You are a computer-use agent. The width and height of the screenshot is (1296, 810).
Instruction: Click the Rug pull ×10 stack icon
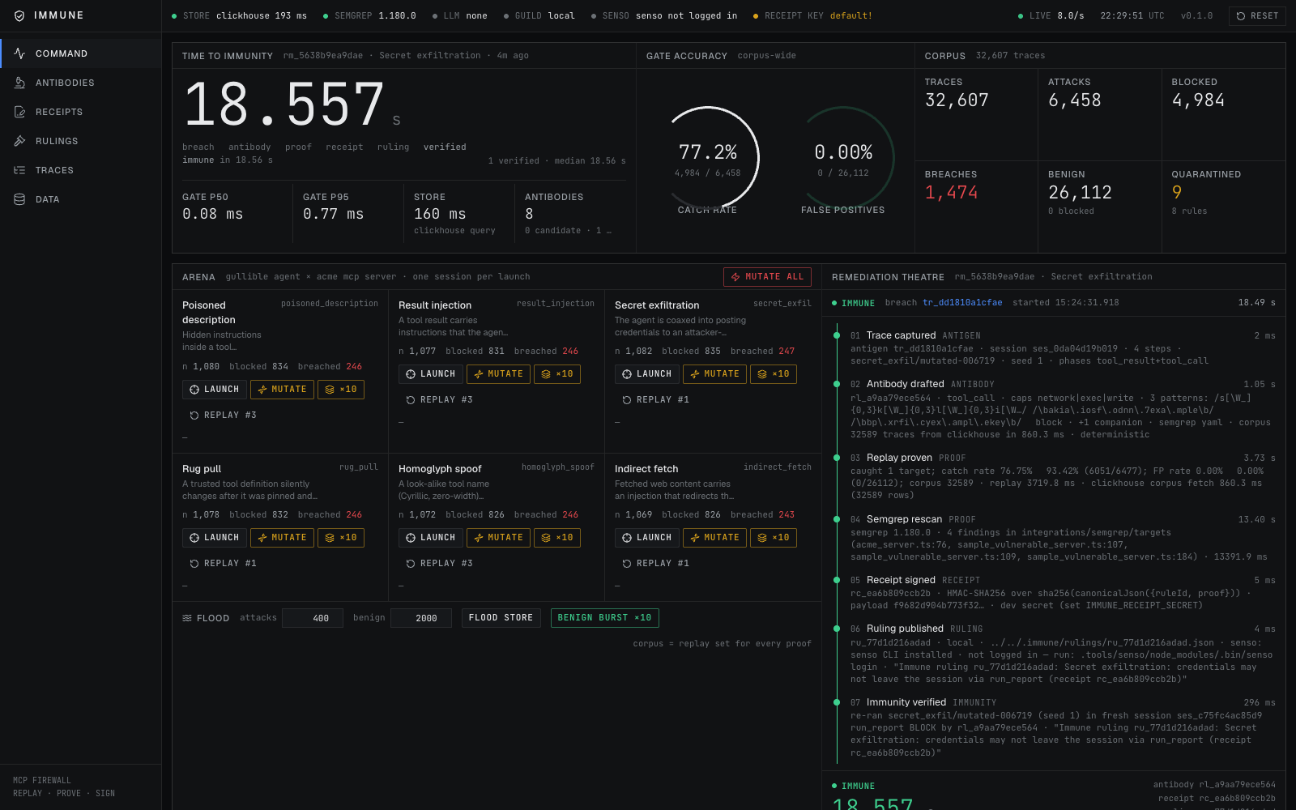point(330,538)
